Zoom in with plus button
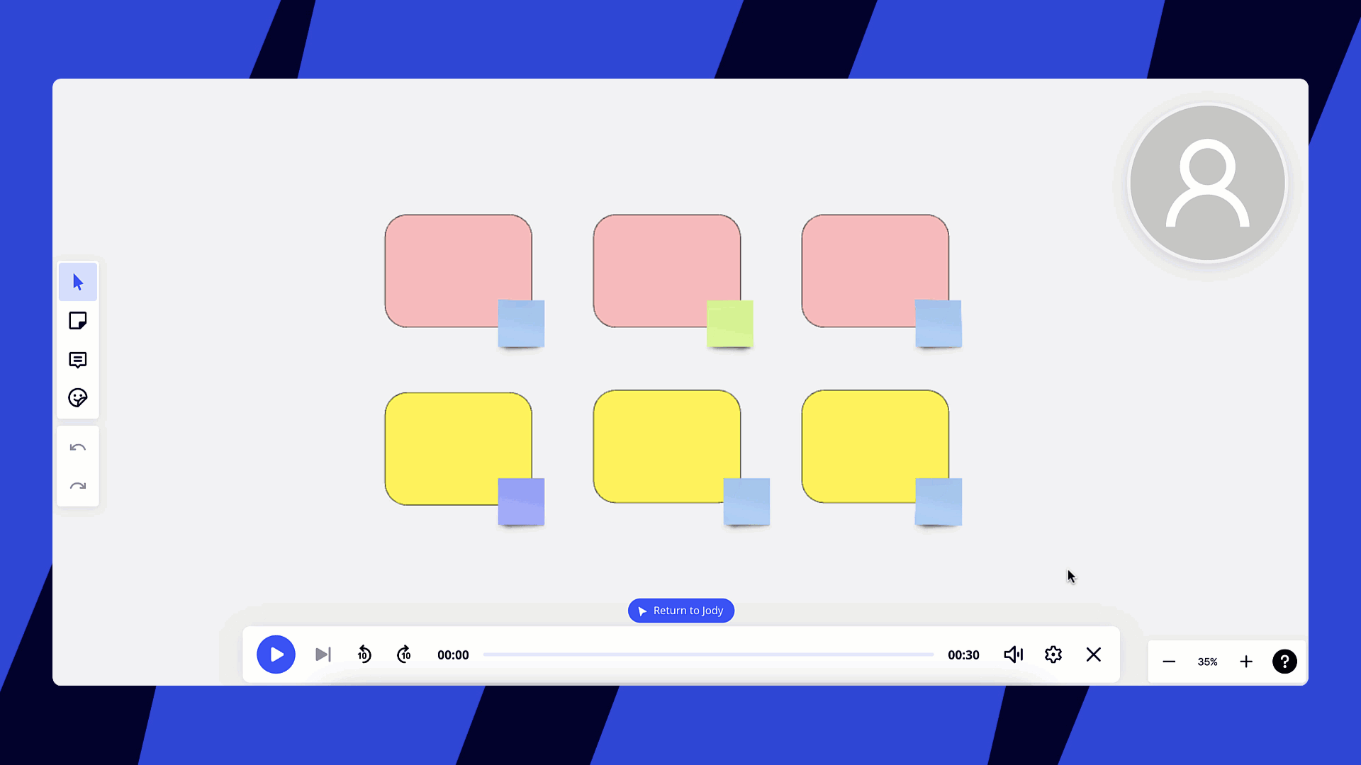Screen dimensions: 1361x765 [1246, 662]
